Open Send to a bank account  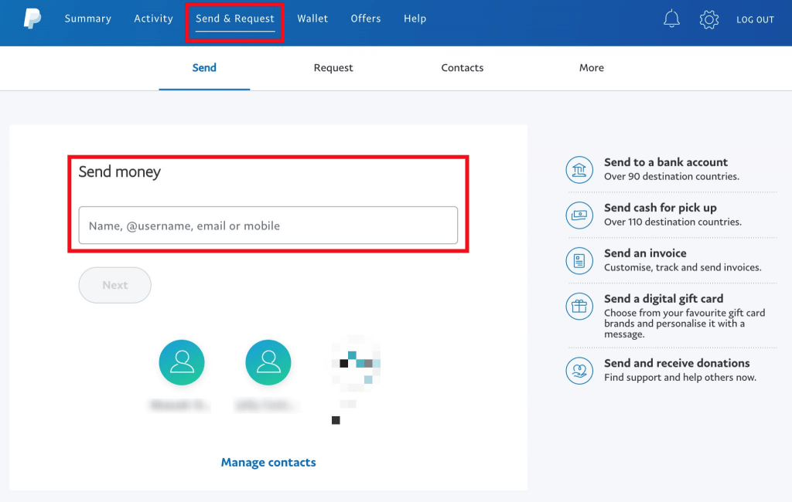(666, 162)
